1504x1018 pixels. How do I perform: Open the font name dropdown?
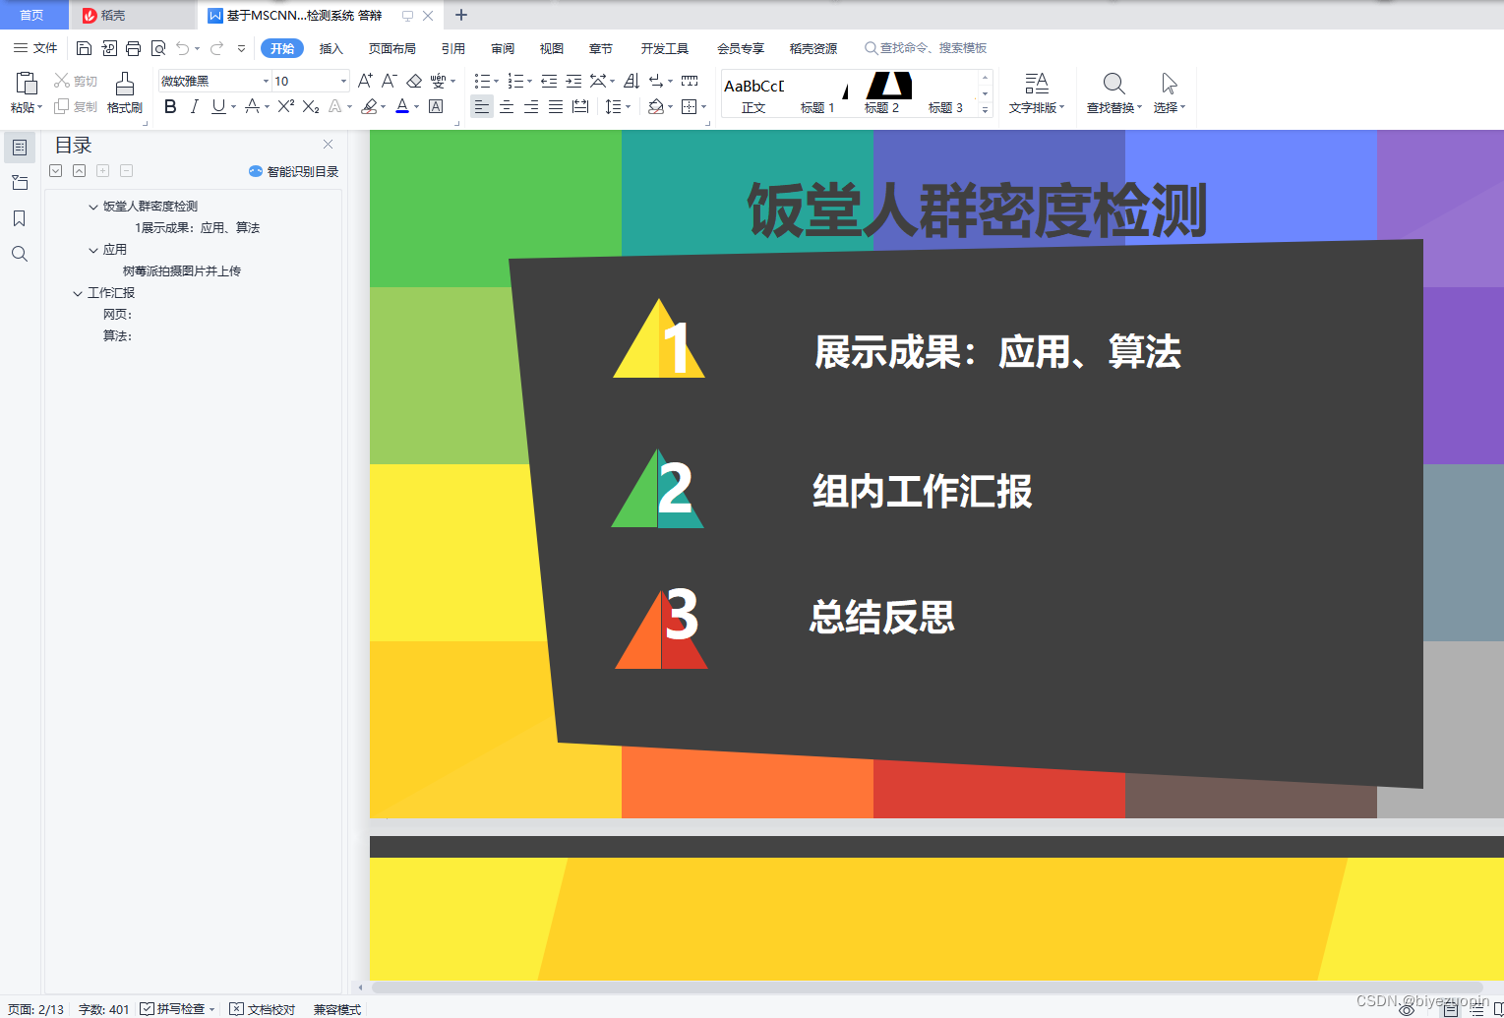[265, 81]
